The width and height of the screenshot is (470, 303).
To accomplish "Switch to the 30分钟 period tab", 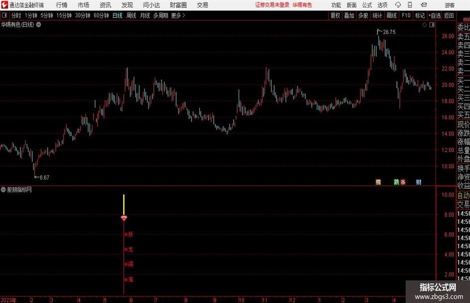I will pyautogui.click(x=83, y=15).
